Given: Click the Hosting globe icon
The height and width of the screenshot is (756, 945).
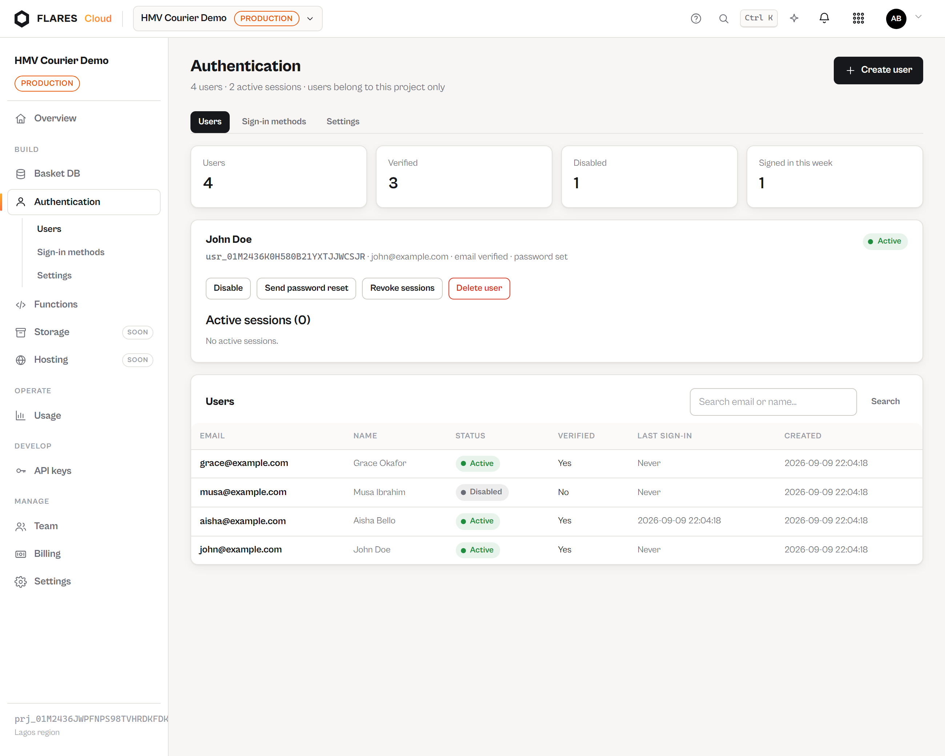Looking at the screenshot, I should pos(21,360).
